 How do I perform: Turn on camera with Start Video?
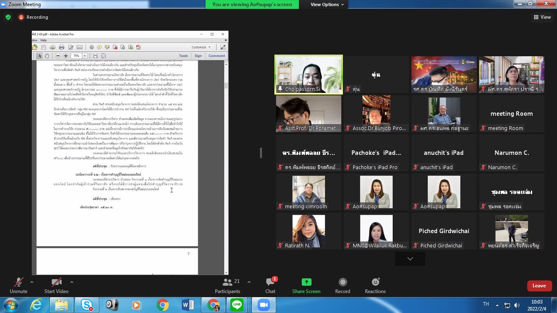click(x=56, y=286)
